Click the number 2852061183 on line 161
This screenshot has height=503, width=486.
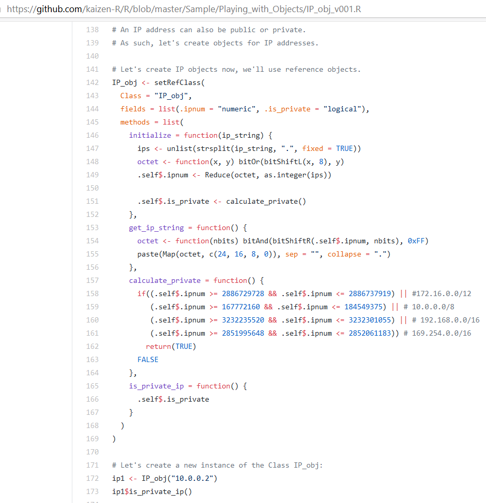pyautogui.click(x=370, y=333)
